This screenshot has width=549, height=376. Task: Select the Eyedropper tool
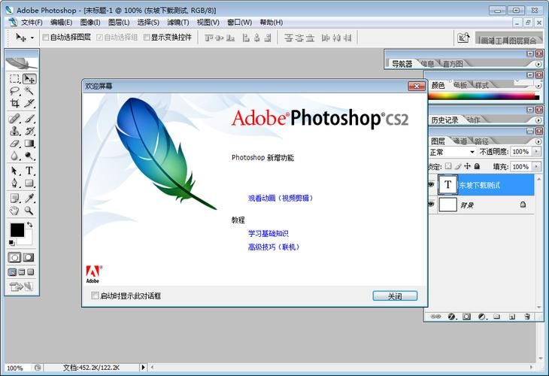pyautogui.click(x=29, y=199)
